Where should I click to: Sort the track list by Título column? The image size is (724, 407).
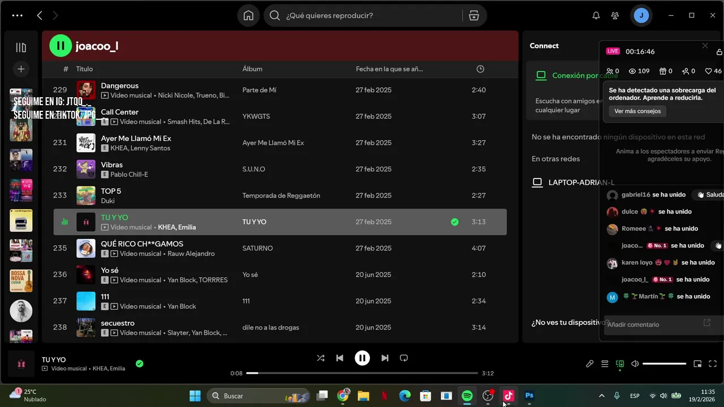[84, 69]
